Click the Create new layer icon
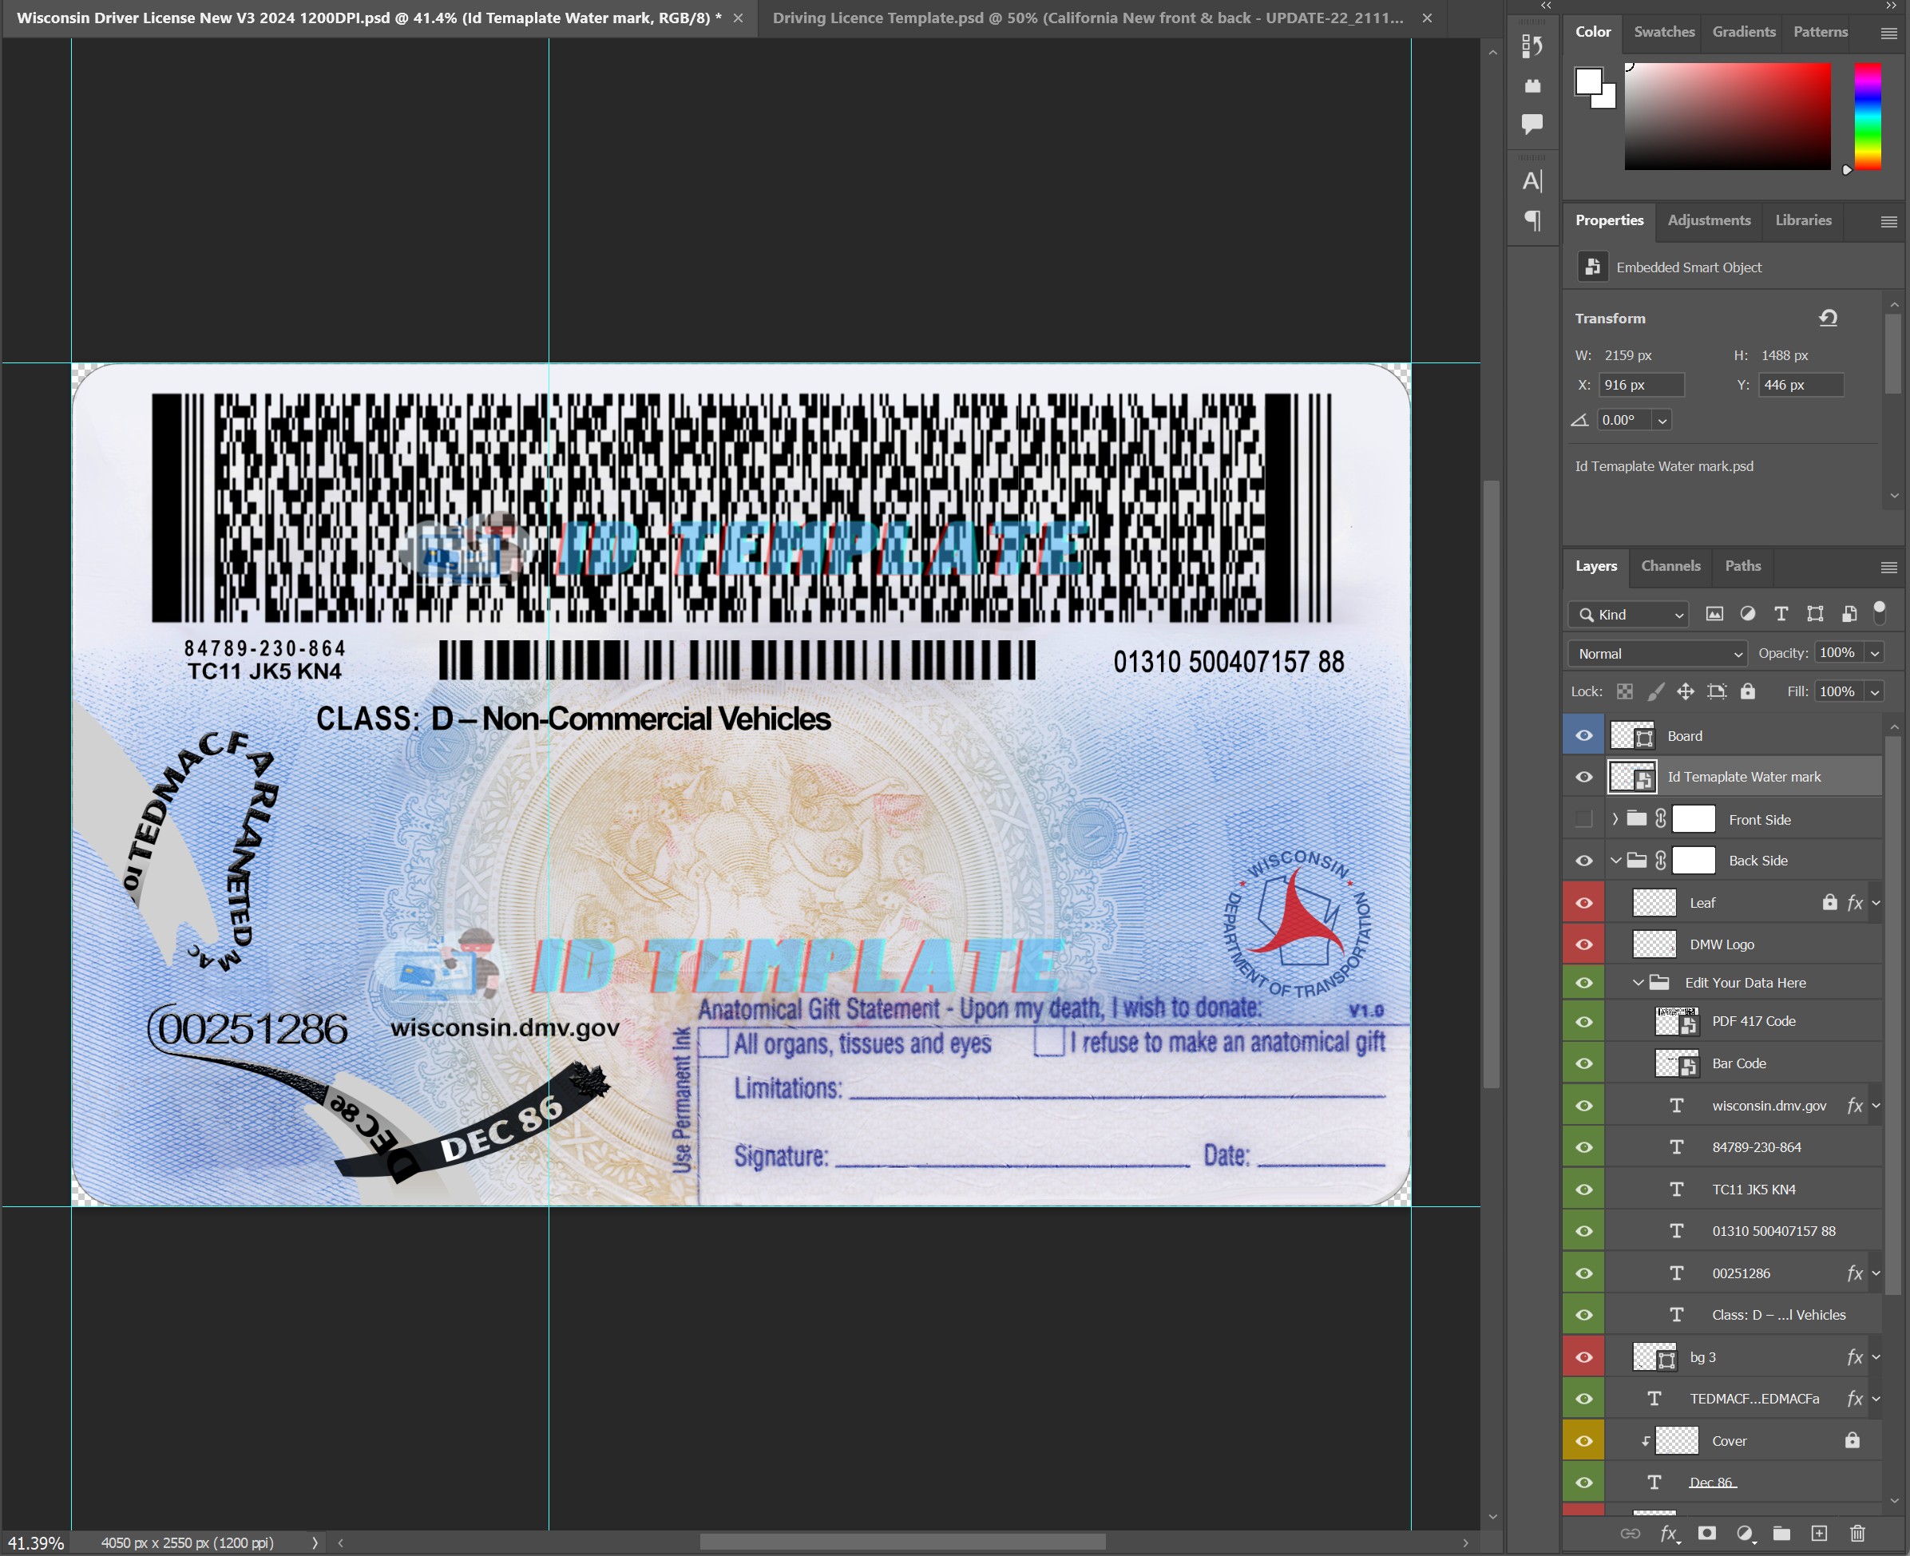This screenshot has height=1556, width=1910. click(x=1819, y=1533)
